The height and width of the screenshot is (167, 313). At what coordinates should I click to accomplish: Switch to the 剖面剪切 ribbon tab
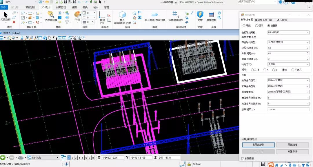click(x=61, y=7)
